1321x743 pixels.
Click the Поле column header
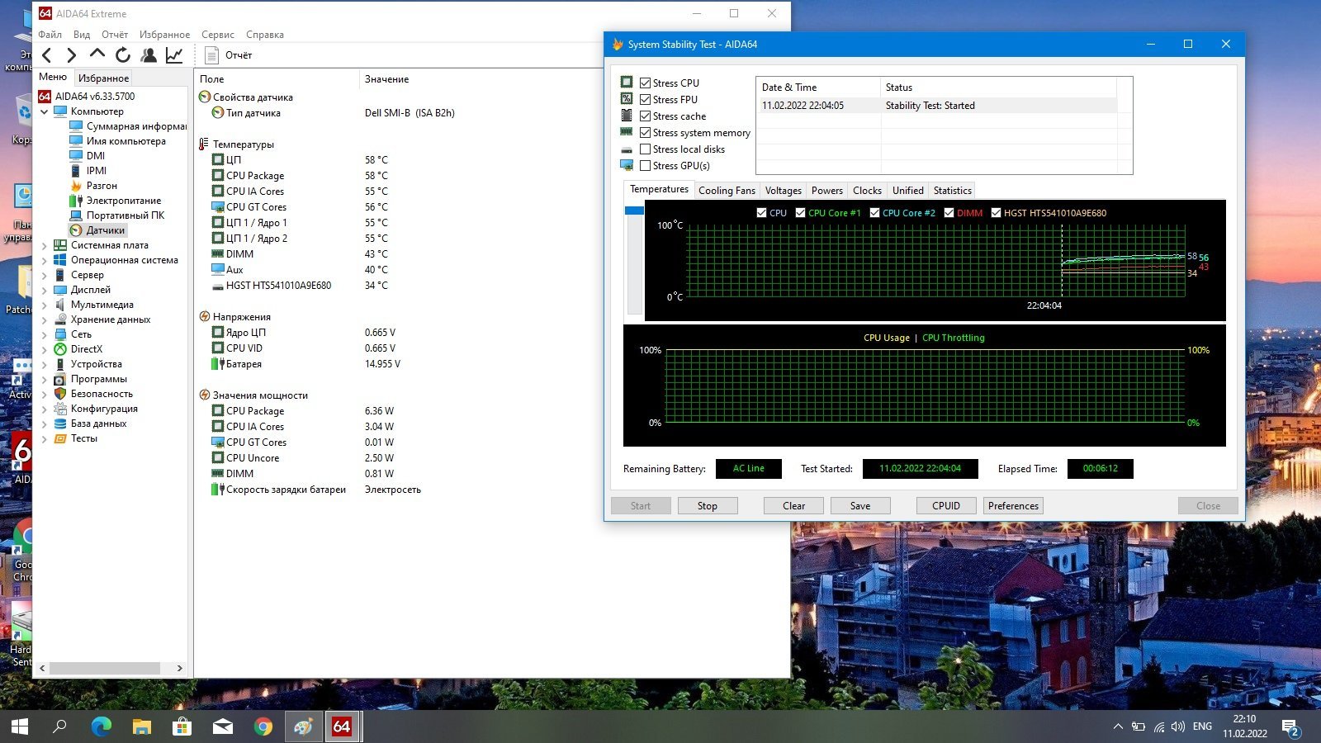tap(212, 79)
